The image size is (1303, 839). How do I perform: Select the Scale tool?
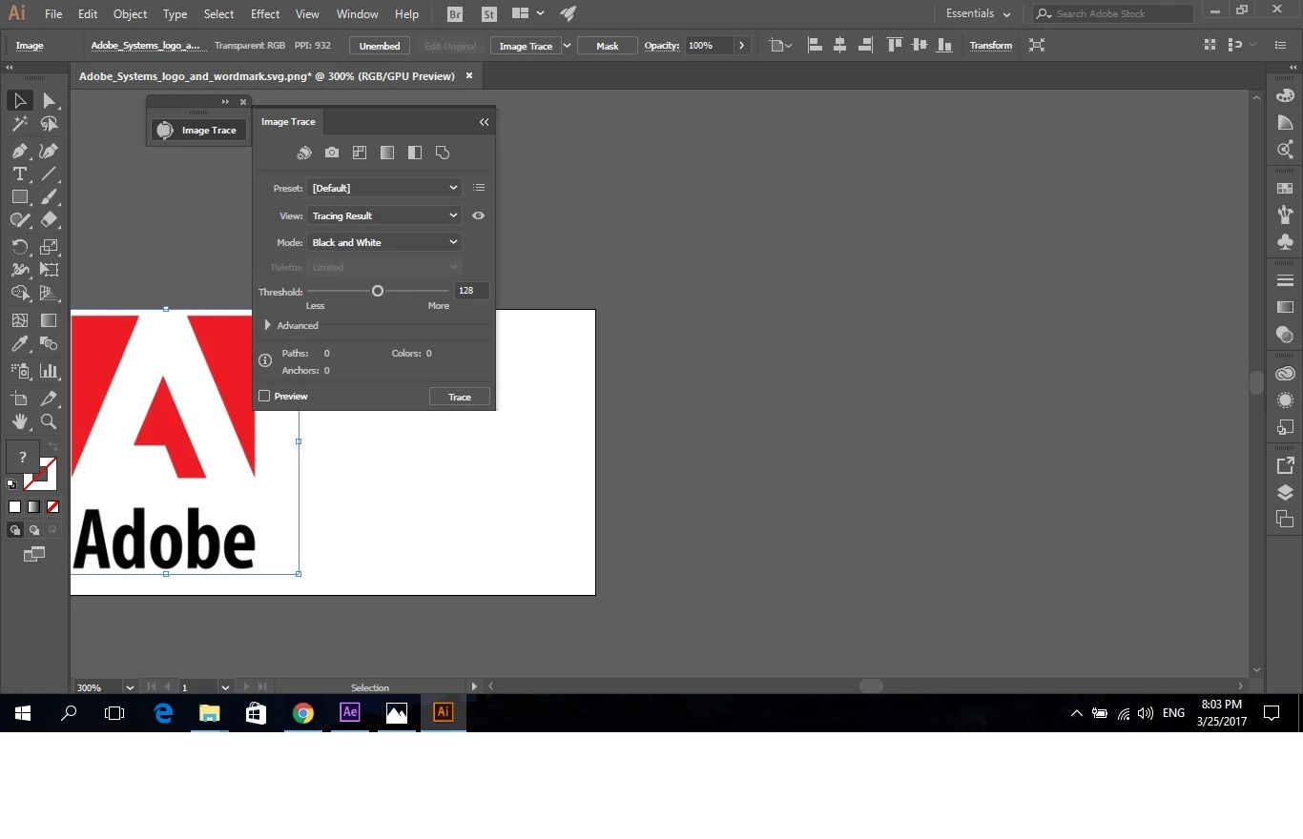(x=49, y=247)
